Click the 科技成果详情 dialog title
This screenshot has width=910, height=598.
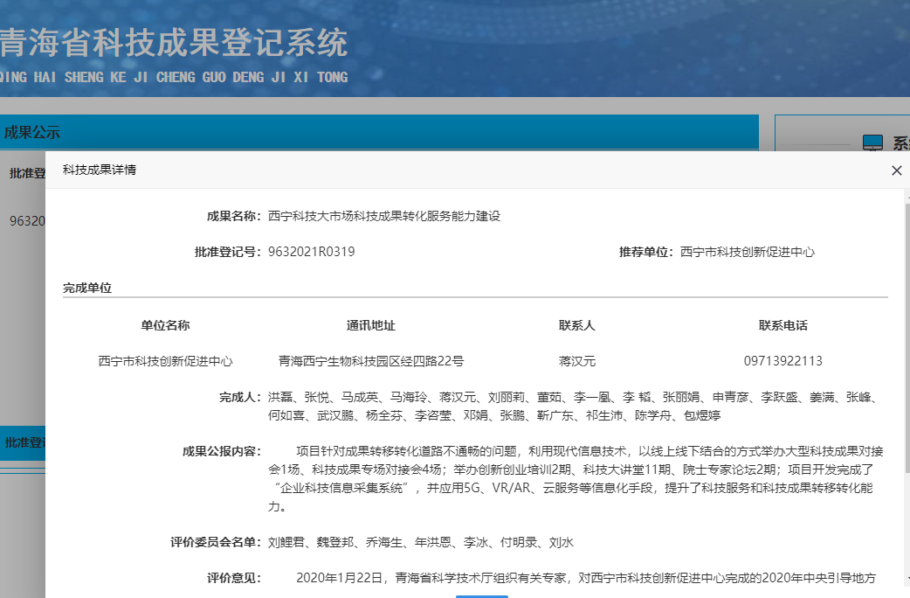click(x=99, y=170)
